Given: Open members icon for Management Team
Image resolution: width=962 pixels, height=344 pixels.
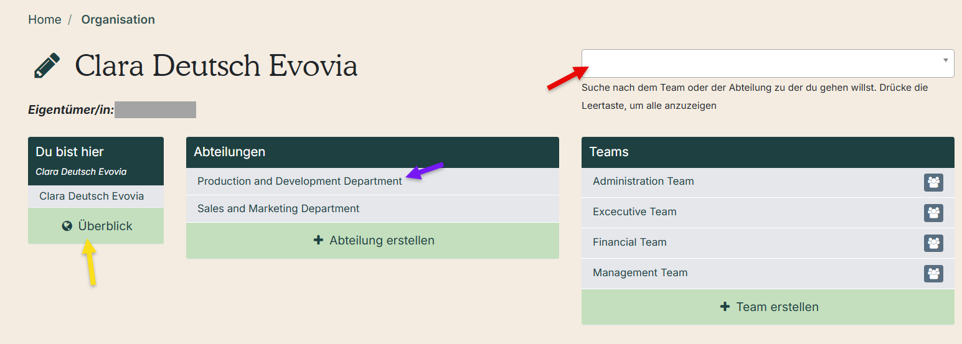Looking at the screenshot, I should tap(933, 274).
